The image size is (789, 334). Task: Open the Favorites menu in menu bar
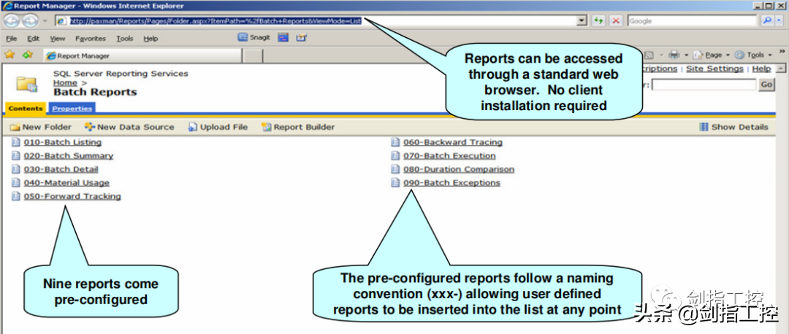(x=90, y=39)
